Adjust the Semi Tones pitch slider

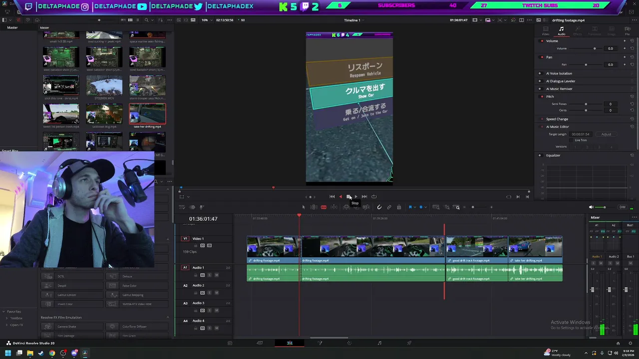585,104
